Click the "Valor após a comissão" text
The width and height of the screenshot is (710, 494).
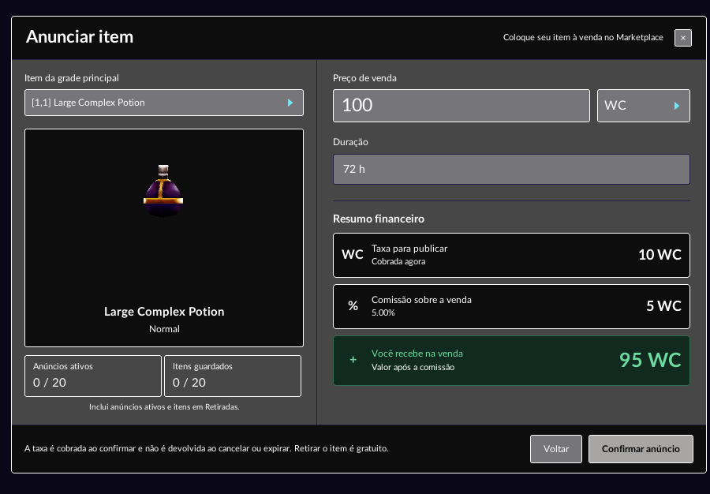pyautogui.click(x=413, y=367)
